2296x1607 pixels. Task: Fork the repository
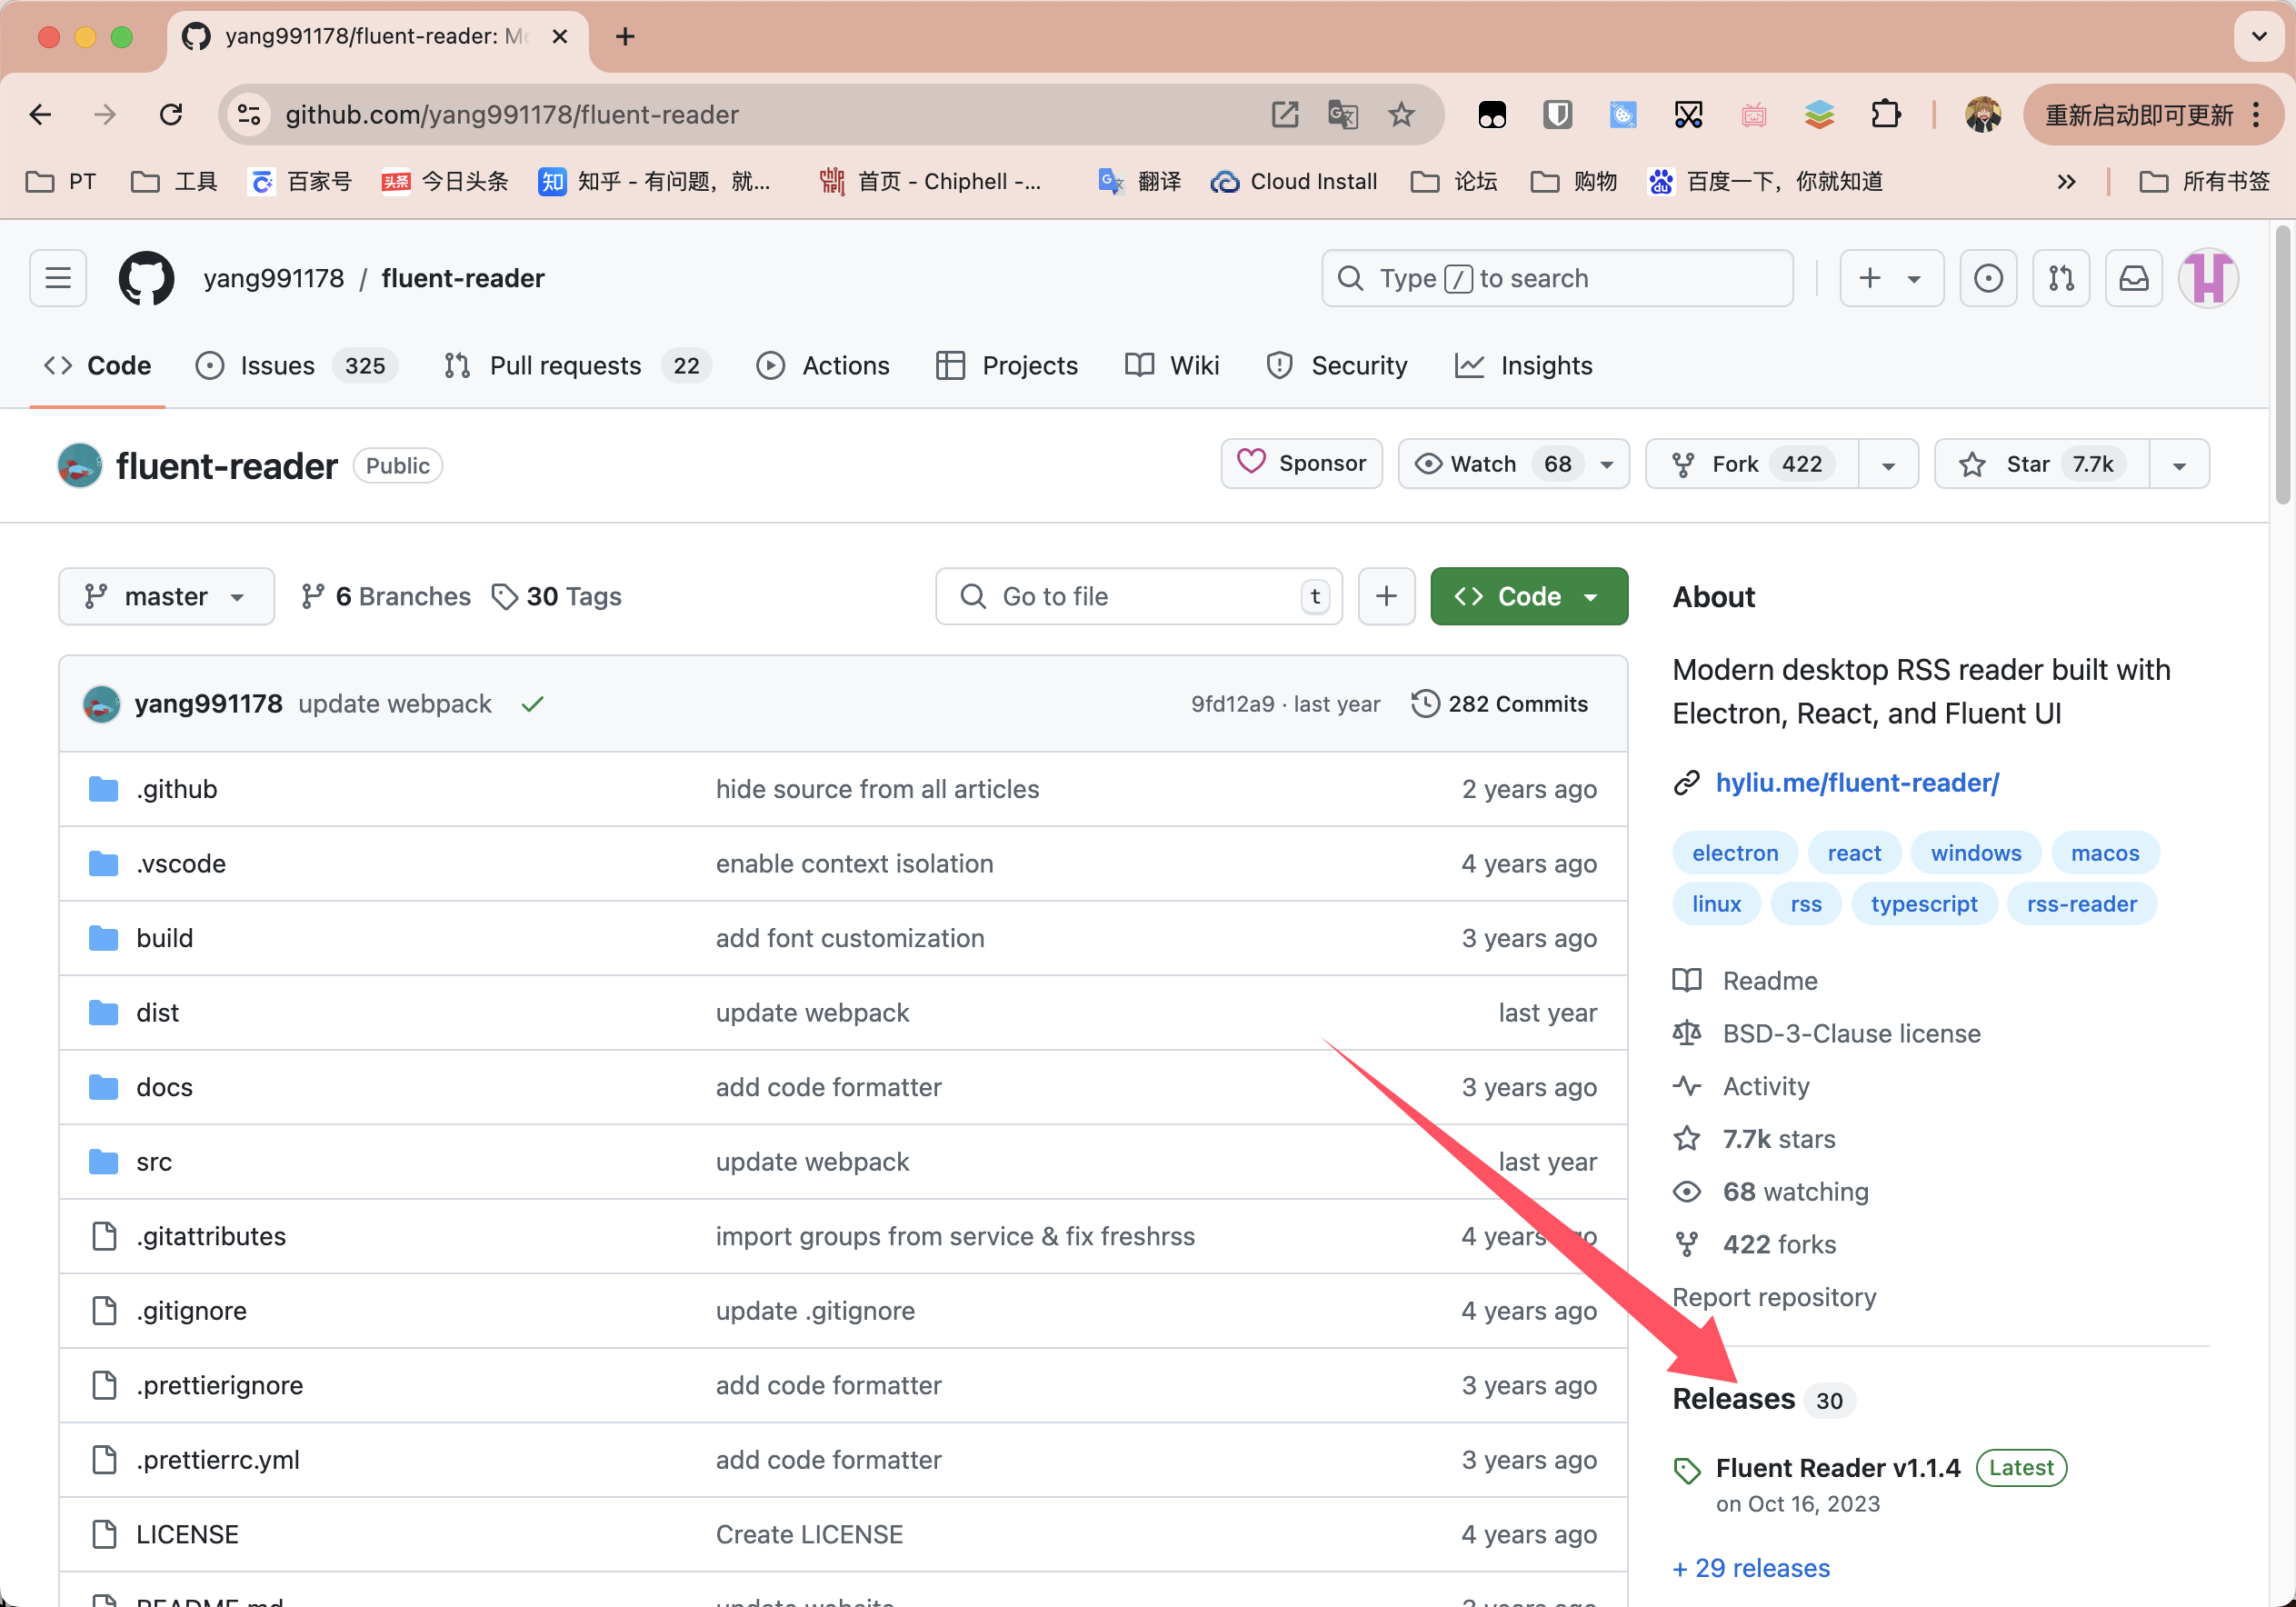1753,464
